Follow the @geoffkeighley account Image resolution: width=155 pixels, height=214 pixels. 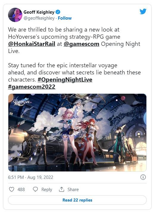(x=65, y=18)
